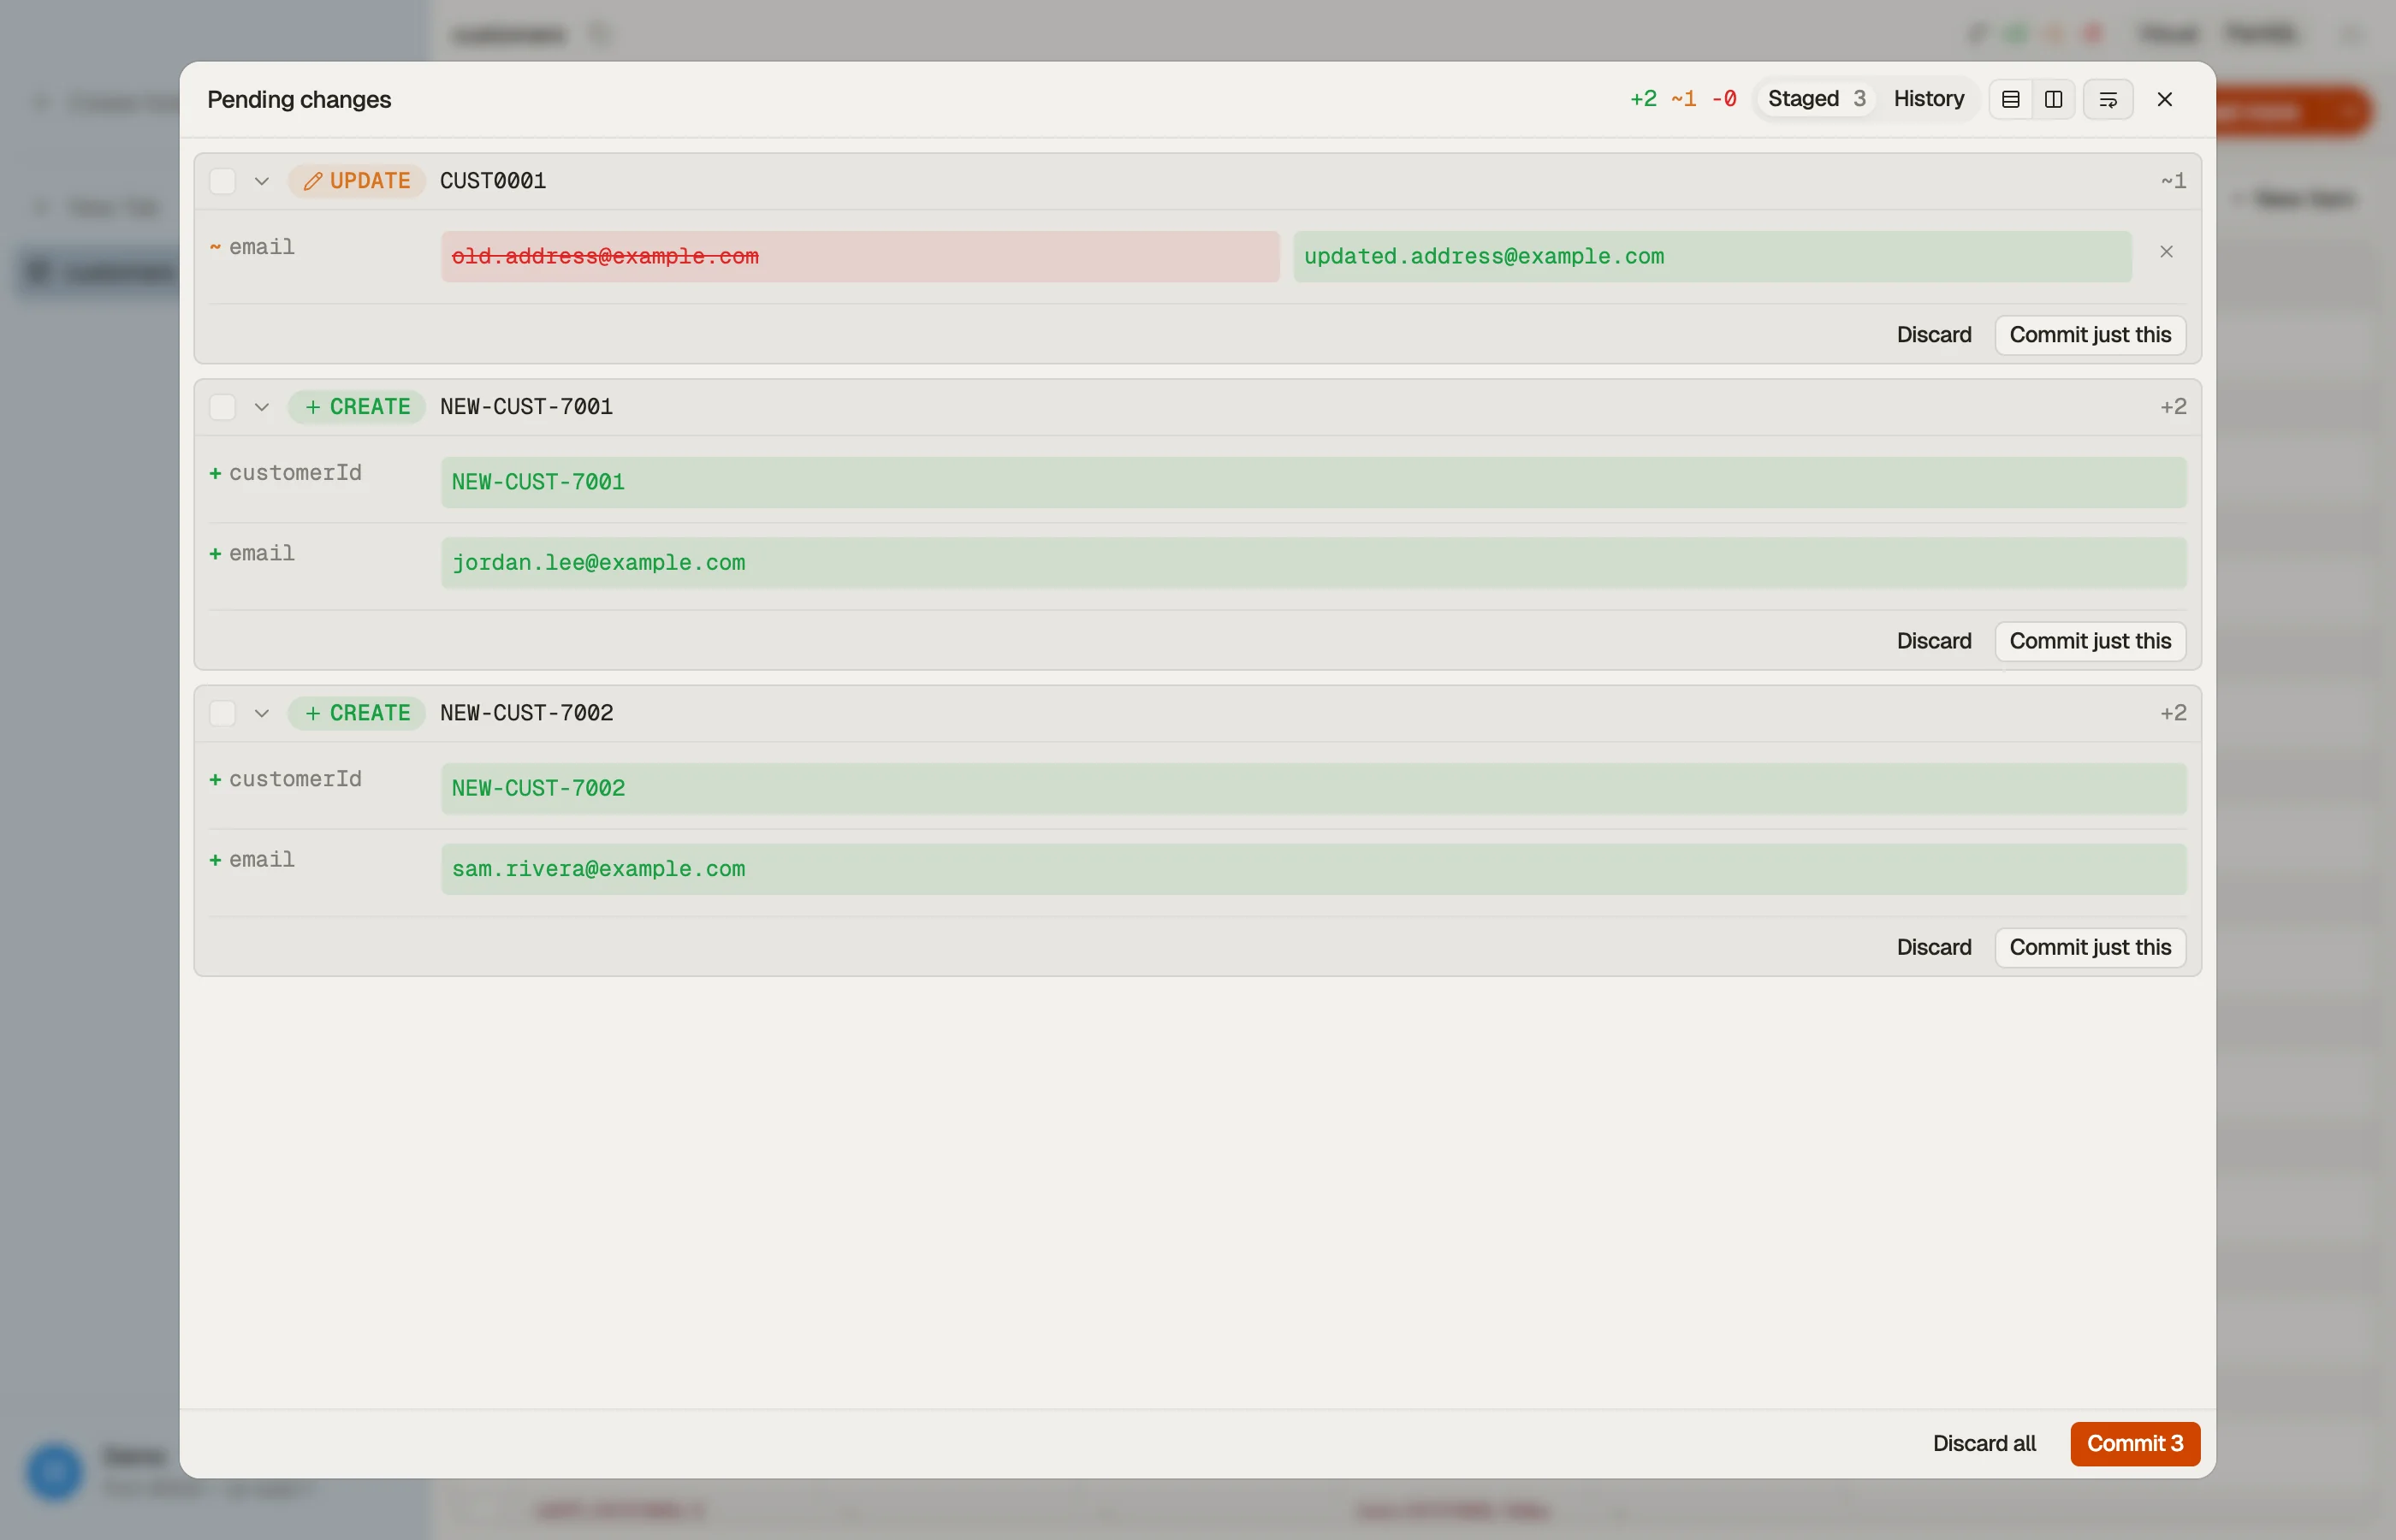Click jordan.lee@example.com email value
The height and width of the screenshot is (1540, 2396).
(x=1313, y=563)
